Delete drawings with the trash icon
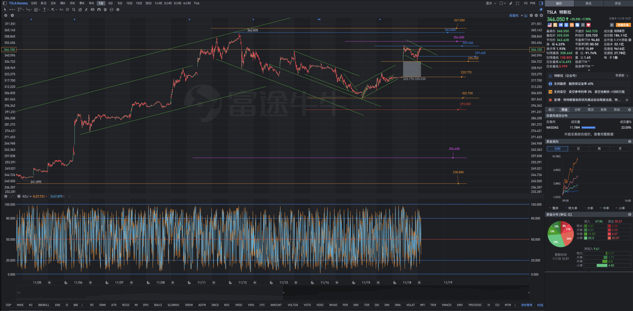This screenshot has width=633, height=311. [105, 9]
